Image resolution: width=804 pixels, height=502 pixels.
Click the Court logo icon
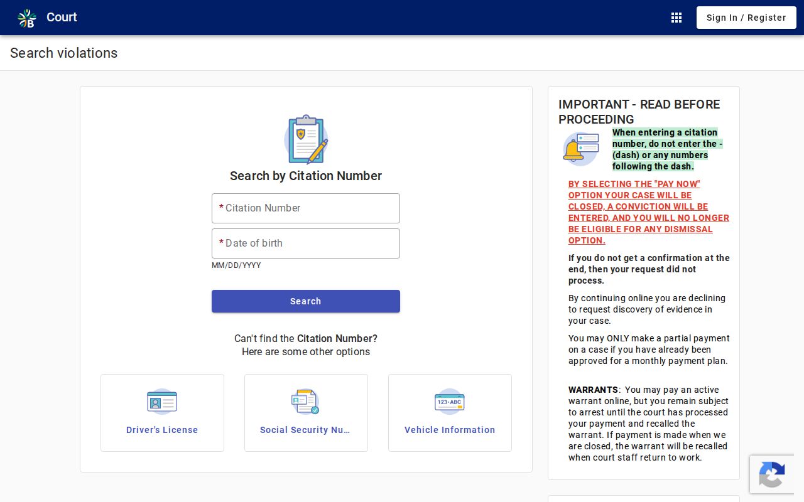point(27,18)
